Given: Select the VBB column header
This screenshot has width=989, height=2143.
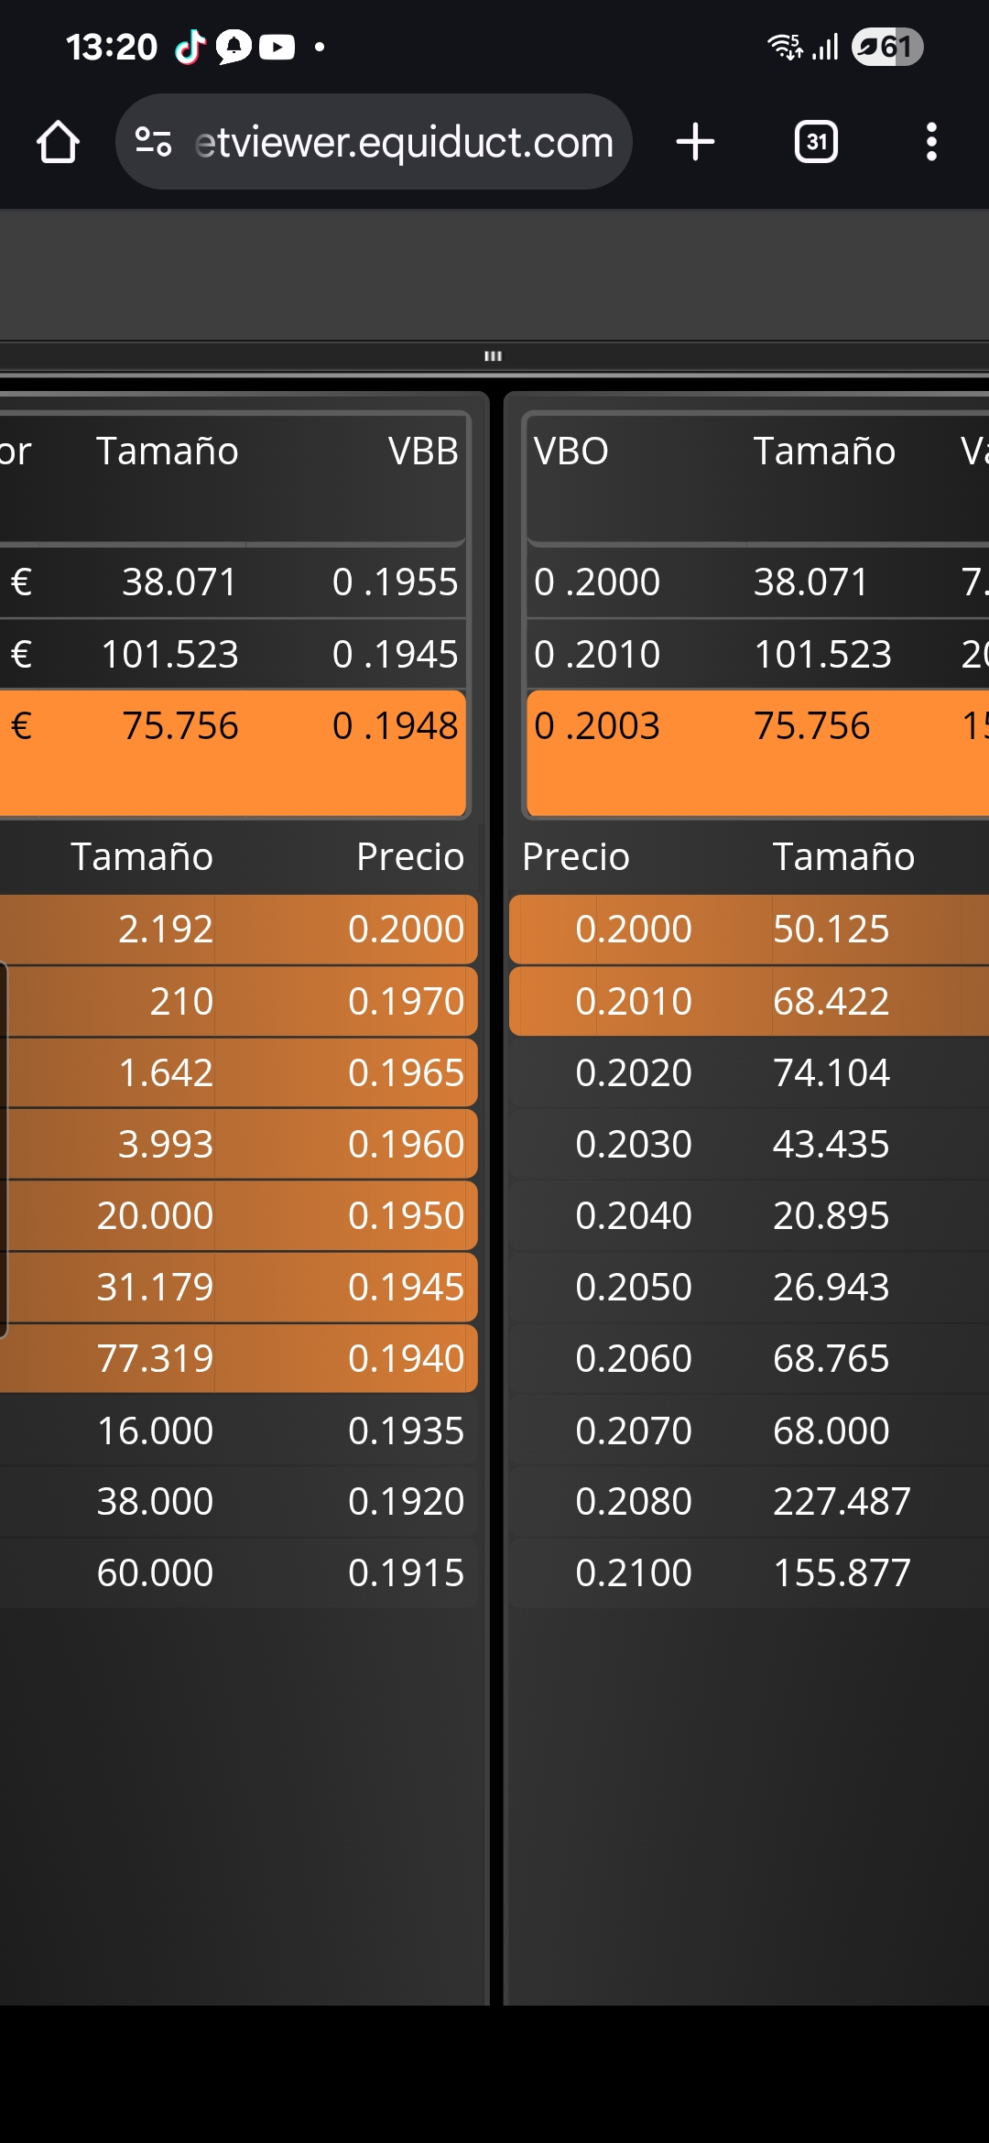Looking at the screenshot, I should (x=422, y=451).
